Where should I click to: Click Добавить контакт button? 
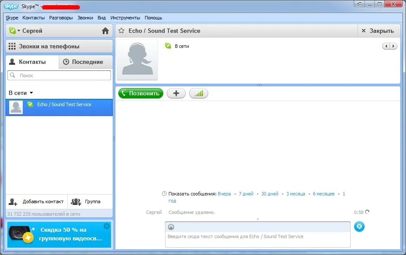pyautogui.click(x=37, y=202)
